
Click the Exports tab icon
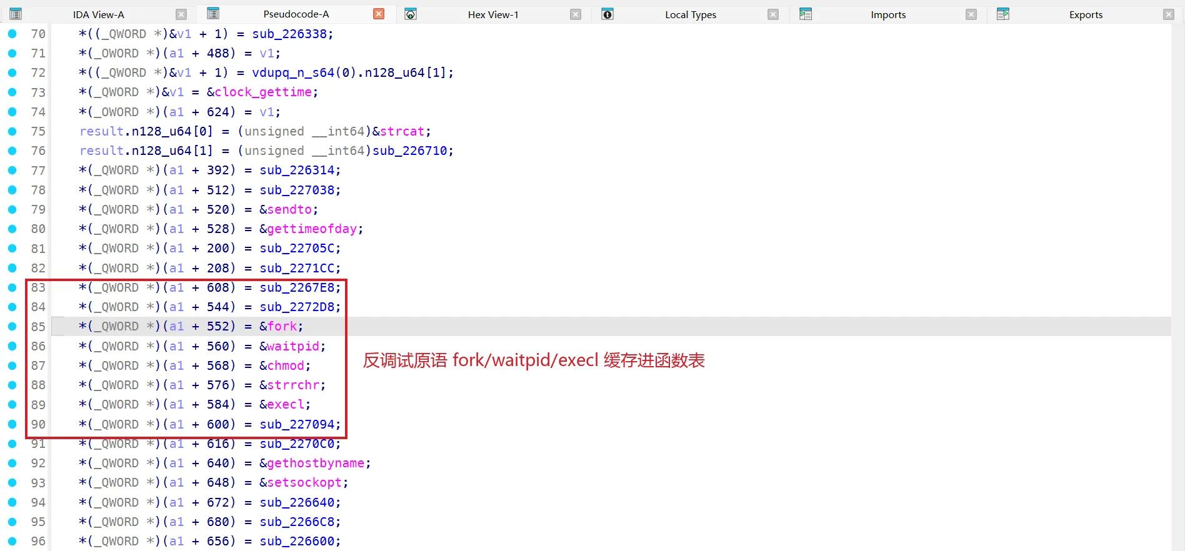tap(1003, 14)
